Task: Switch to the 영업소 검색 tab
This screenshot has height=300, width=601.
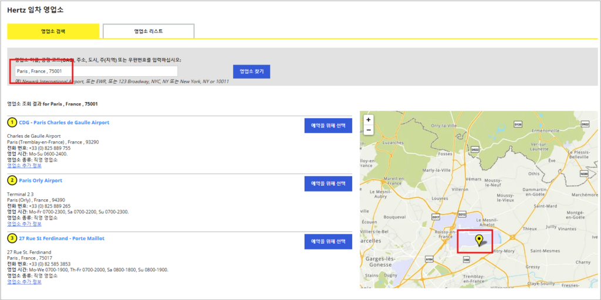Action: coord(53,31)
